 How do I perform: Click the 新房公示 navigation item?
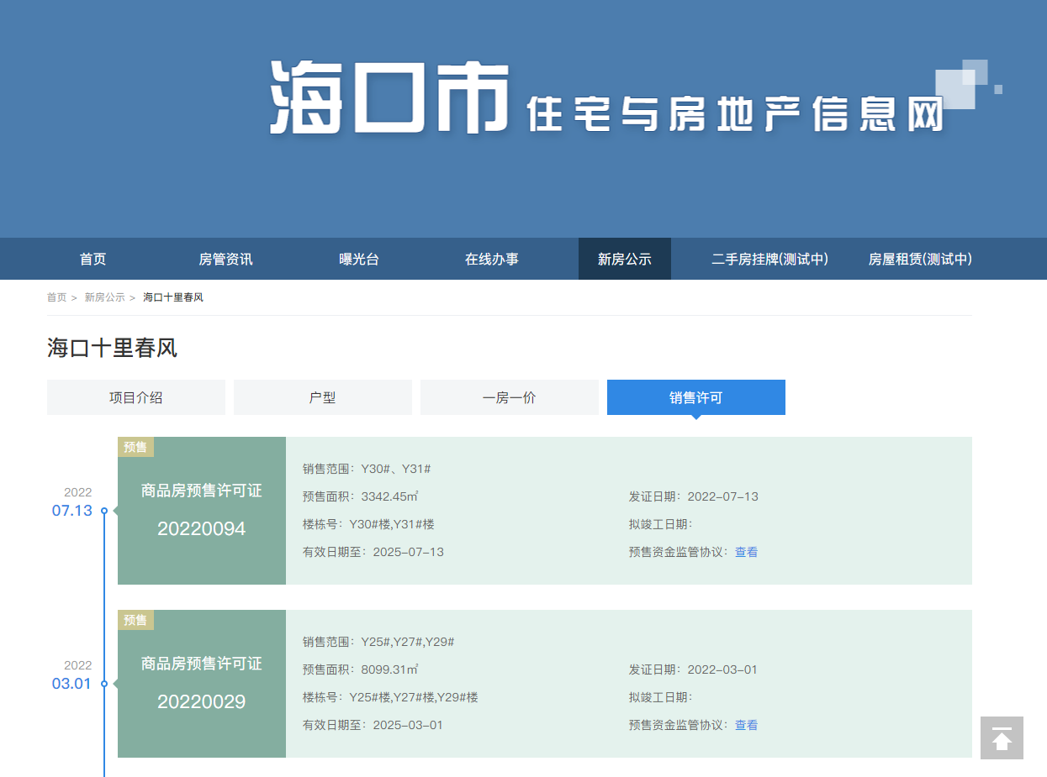[625, 260]
